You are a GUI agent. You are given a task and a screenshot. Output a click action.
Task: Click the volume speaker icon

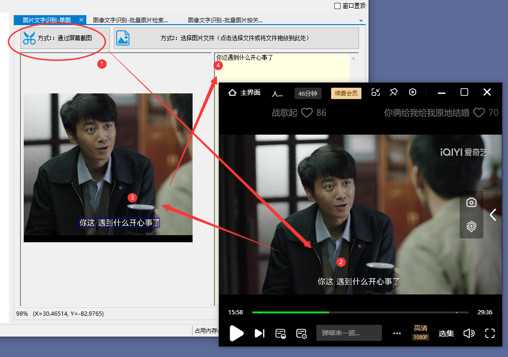pyautogui.click(x=469, y=333)
